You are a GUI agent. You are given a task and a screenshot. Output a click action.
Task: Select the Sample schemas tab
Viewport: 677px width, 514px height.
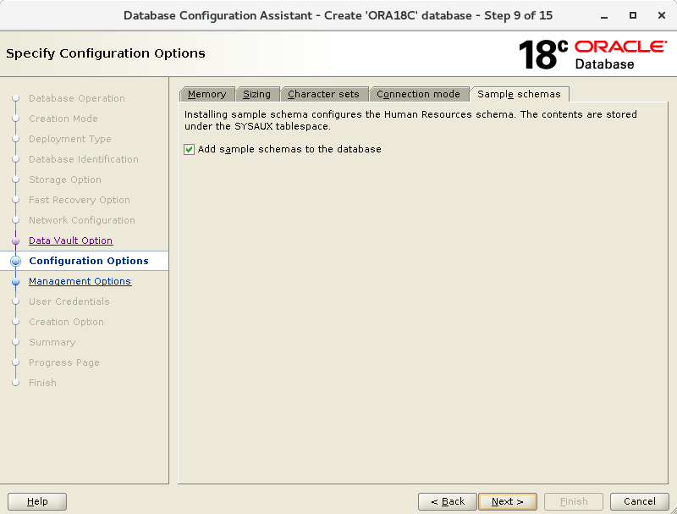pyautogui.click(x=519, y=94)
